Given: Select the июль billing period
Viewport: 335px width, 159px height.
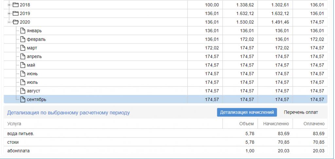Looking at the screenshot, I should 32,82.
